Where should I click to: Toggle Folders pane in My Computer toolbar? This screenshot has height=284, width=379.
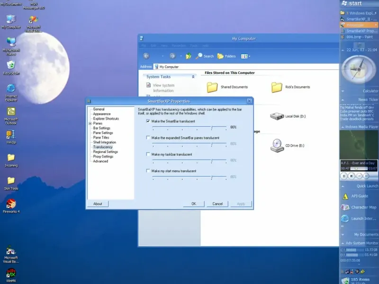coord(226,56)
